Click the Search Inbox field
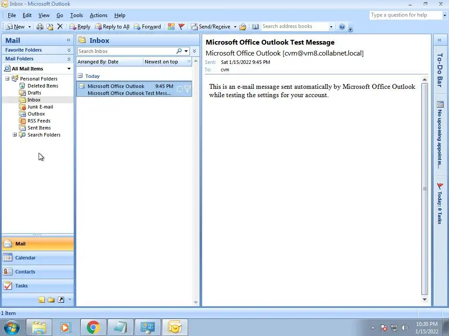The image size is (449, 336). 126,51
